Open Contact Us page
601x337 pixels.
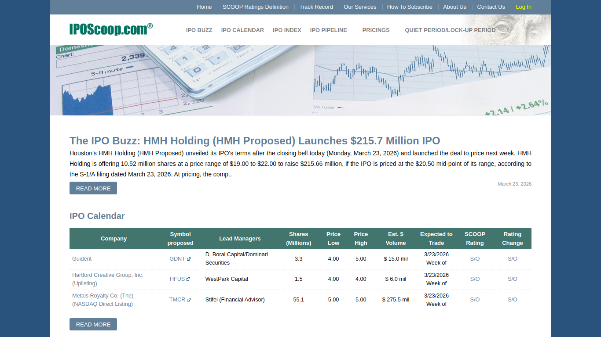pyautogui.click(x=491, y=7)
